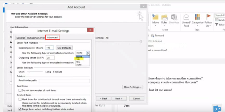Screen dimensions: 225x112
Task: Click the sender name 'Jess' in the message
Action: pyautogui.click(x=127, y=106)
